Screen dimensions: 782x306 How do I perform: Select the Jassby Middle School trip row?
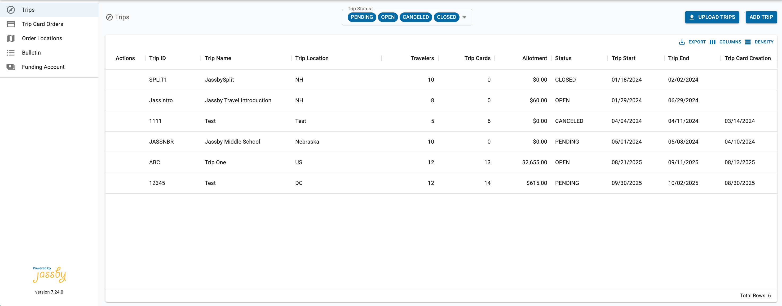pyautogui.click(x=441, y=142)
